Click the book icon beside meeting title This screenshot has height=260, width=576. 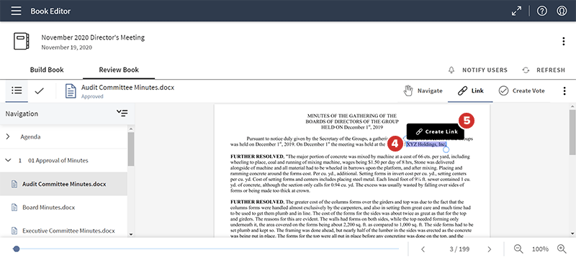tap(21, 41)
